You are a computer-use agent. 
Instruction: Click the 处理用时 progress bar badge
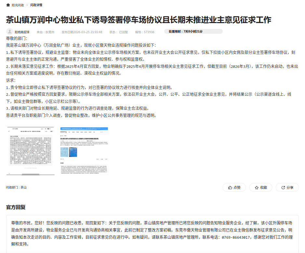(x=193, y=32)
